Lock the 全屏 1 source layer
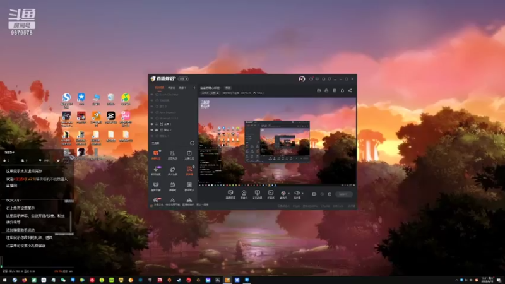 [x=157, y=124]
